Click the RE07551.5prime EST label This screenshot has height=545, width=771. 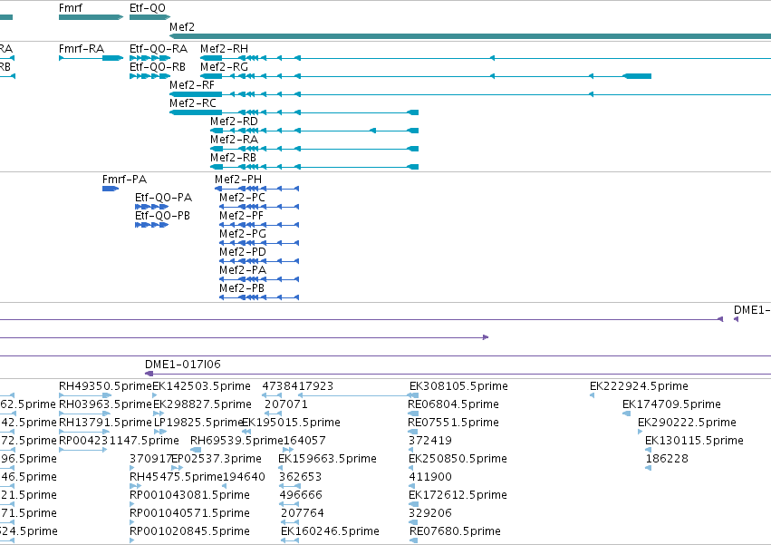[x=453, y=423]
